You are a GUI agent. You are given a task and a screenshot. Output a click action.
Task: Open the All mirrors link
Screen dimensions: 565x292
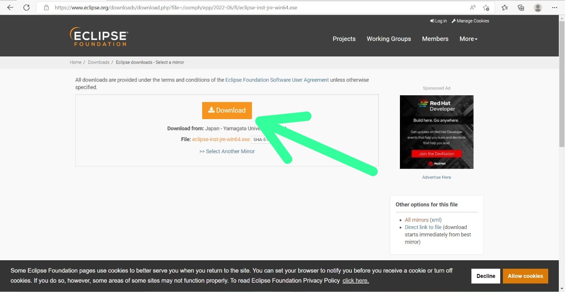[x=417, y=220]
